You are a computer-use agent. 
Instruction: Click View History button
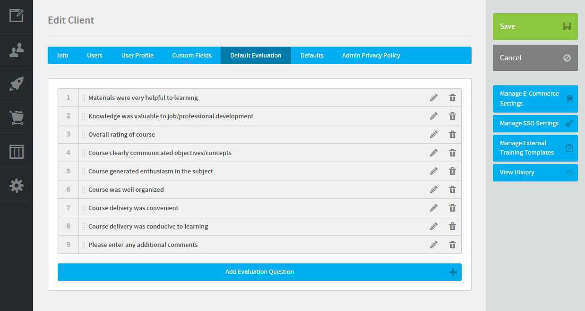pyautogui.click(x=535, y=172)
